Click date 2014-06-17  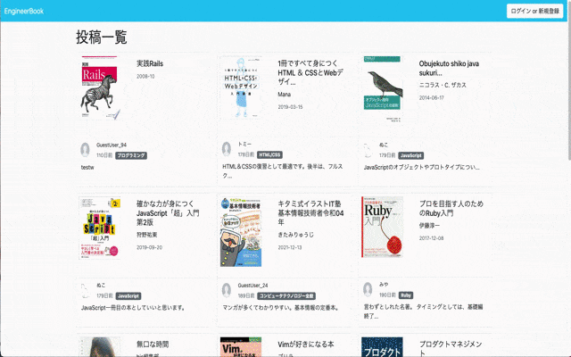coord(432,98)
